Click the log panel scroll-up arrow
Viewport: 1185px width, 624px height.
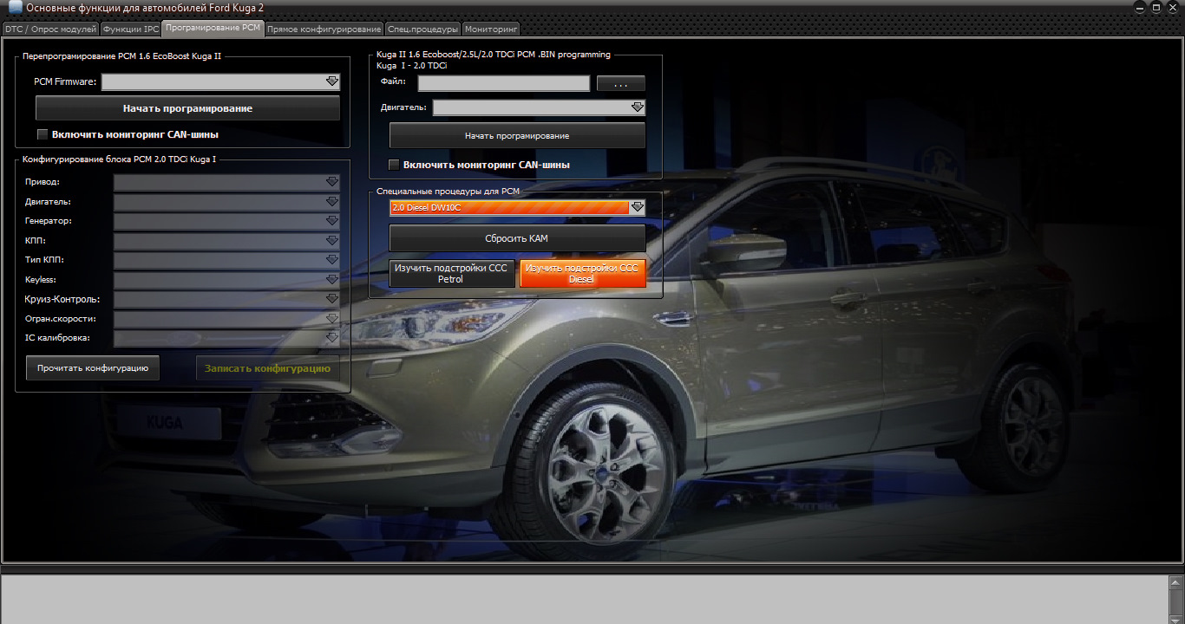click(1175, 582)
